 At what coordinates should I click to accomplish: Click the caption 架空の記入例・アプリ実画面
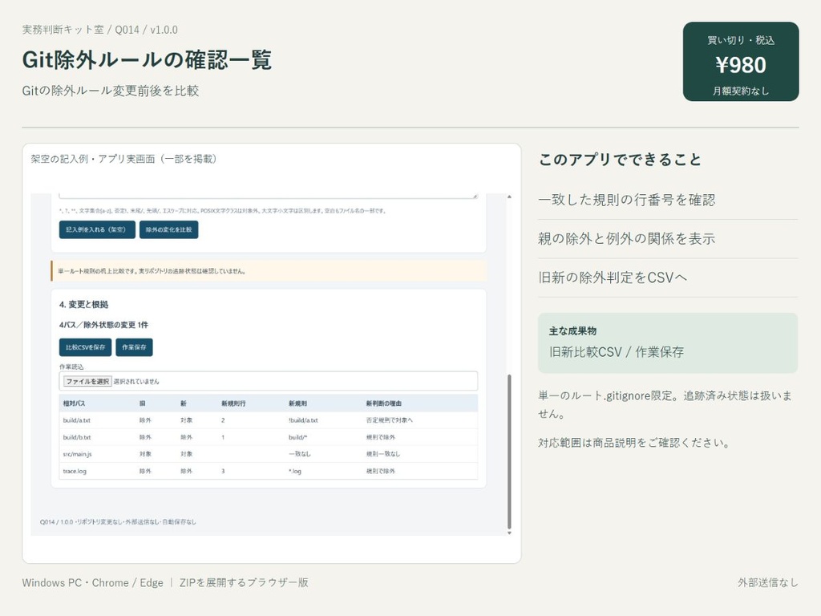(123, 159)
